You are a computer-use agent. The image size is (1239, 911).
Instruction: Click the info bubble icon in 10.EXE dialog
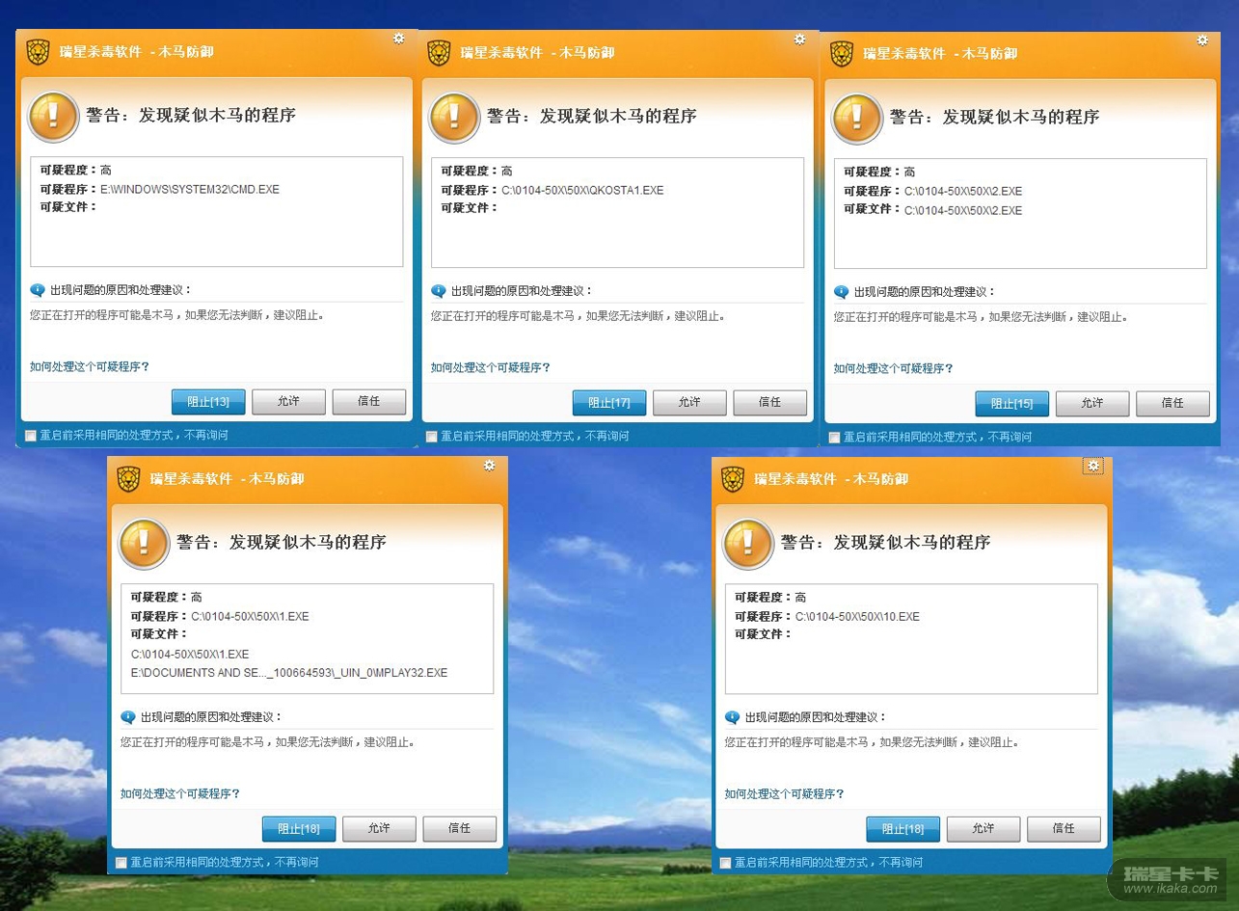733,716
